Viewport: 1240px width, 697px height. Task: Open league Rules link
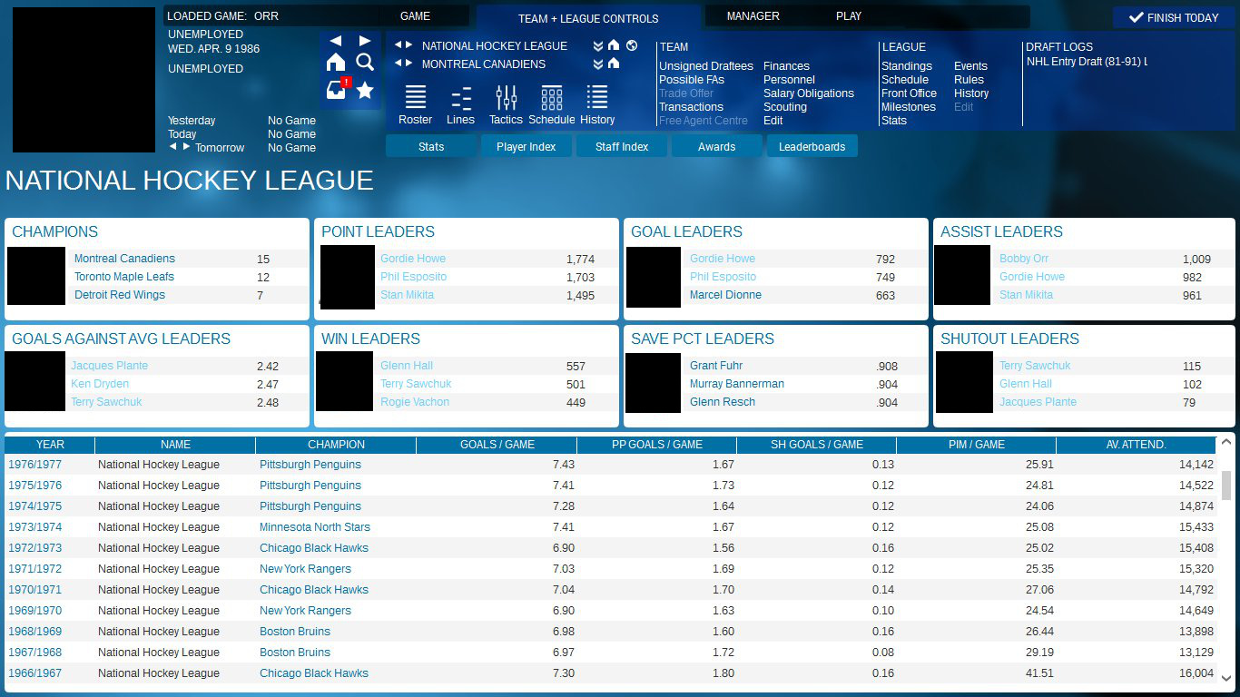pos(969,80)
